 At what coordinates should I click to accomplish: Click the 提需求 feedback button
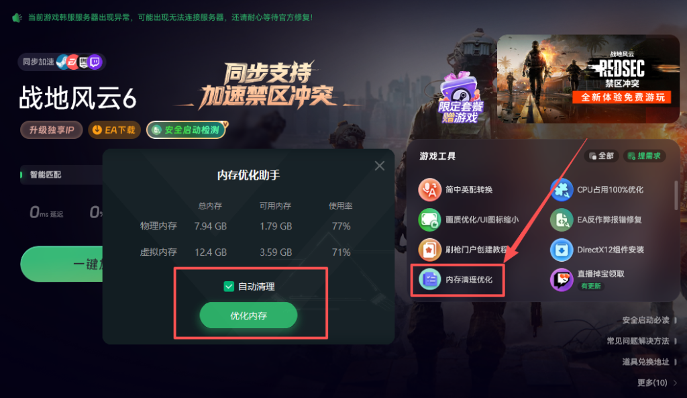[644, 156]
